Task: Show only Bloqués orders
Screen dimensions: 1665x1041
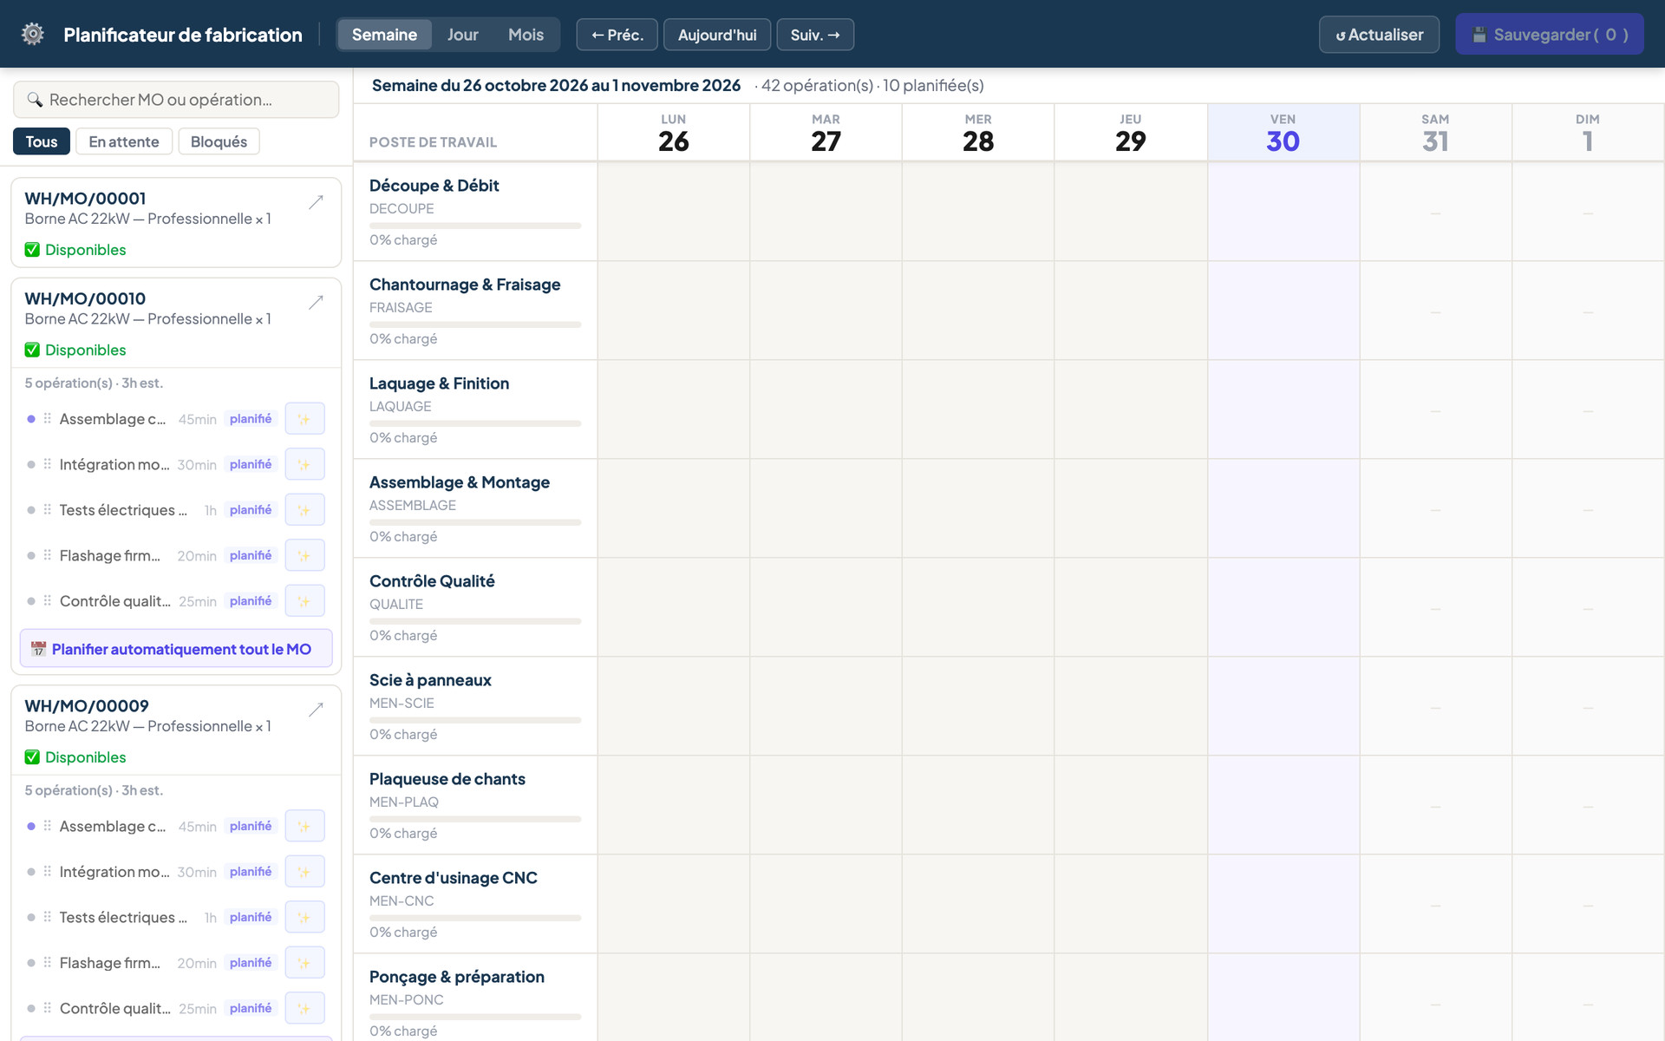Action: (x=219, y=141)
